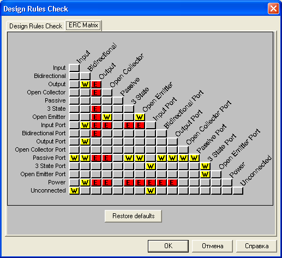Image resolution: width=282 pixels, height=258 pixels.
Task: Close the Design Rules Check dialog
Action: pos(273,9)
